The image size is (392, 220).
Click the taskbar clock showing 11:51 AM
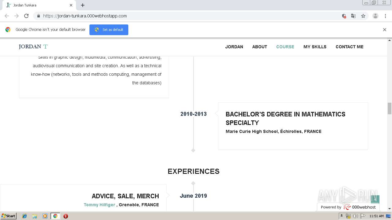pyautogui.click(x=376, y=216)
